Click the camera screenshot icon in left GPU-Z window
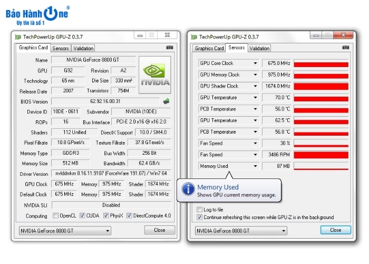The image size is (369, 264). click(x=169, y=48)
